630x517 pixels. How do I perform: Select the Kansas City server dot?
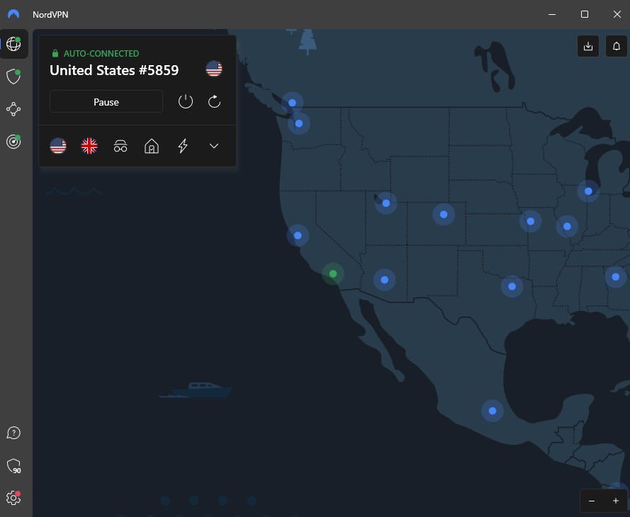530,221
